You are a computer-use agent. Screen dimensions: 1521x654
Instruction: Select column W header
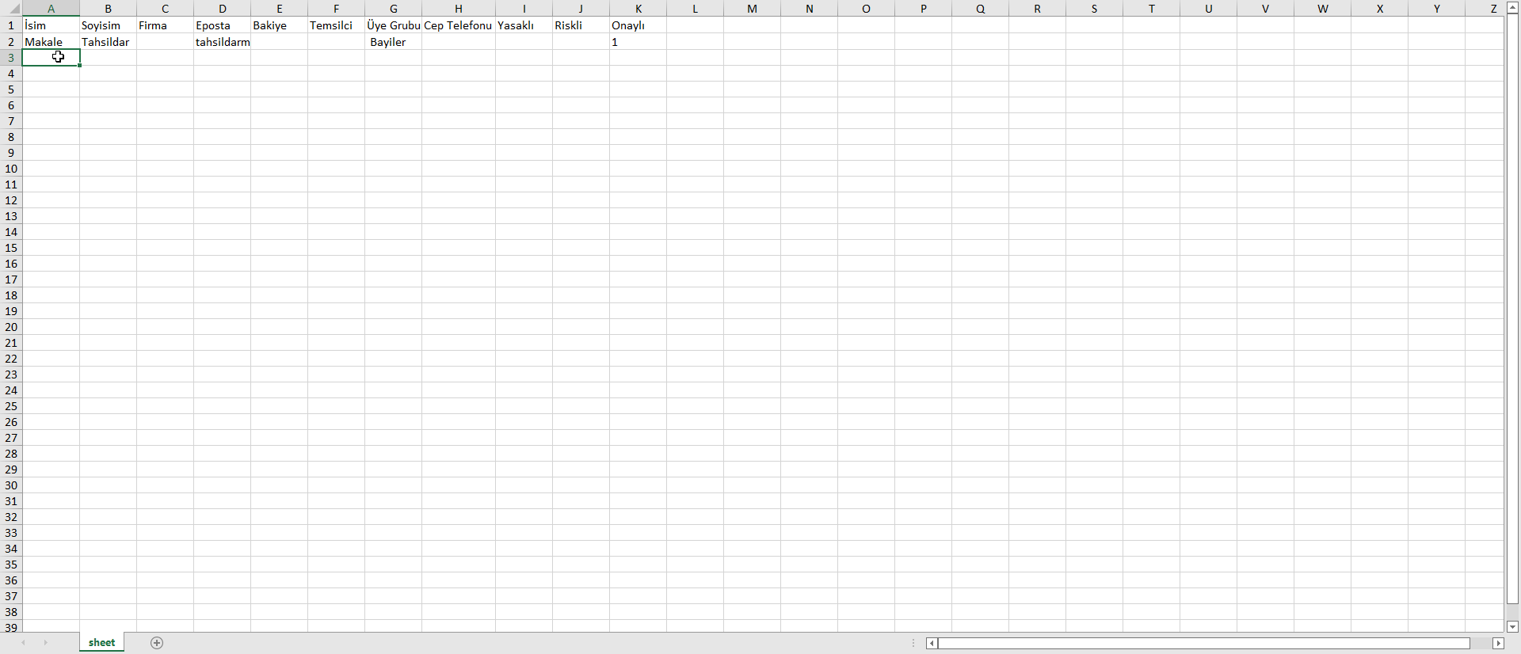1322,9
